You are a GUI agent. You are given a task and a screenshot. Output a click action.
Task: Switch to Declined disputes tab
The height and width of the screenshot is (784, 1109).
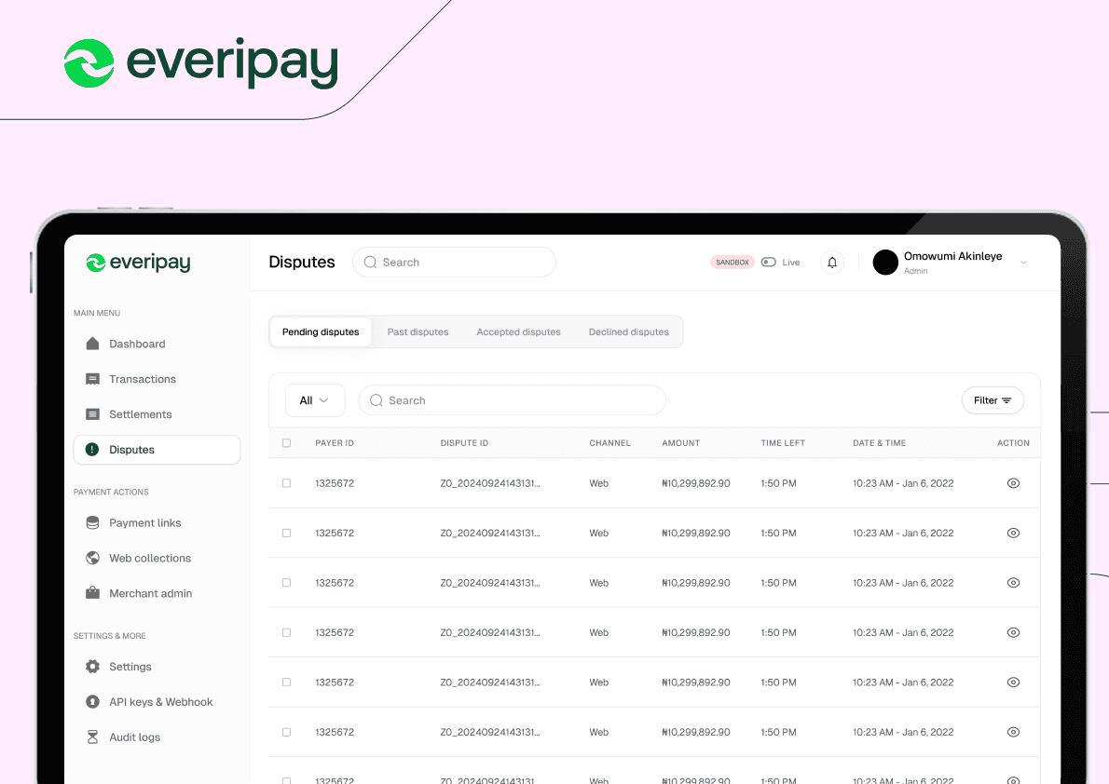[x=629, y=331]
